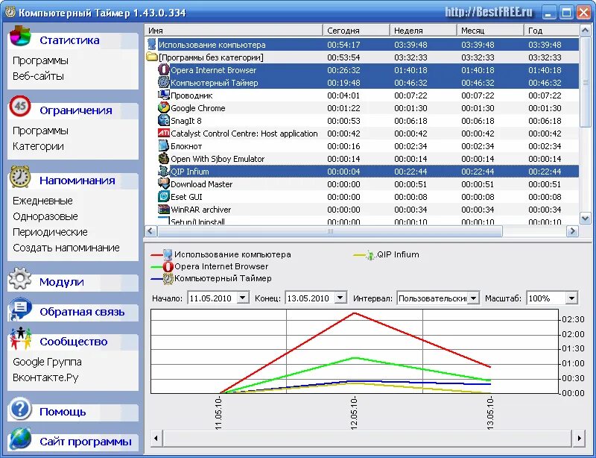Click the ATI Catalyst Control Centre icon

[163, 133]
